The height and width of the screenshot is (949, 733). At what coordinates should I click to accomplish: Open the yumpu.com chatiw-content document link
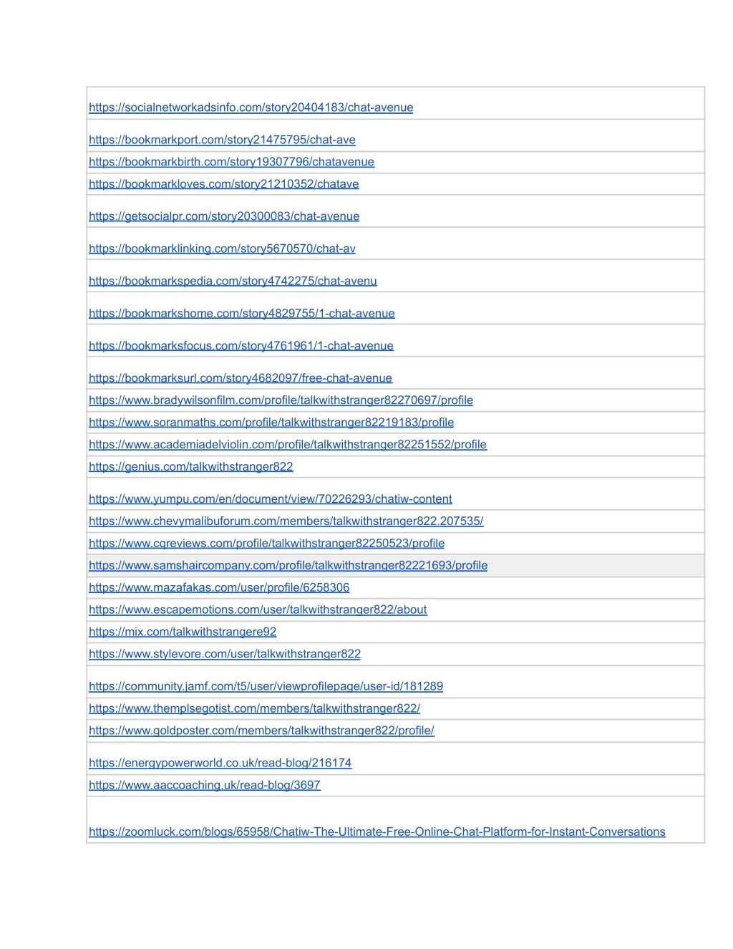(271, 499)
